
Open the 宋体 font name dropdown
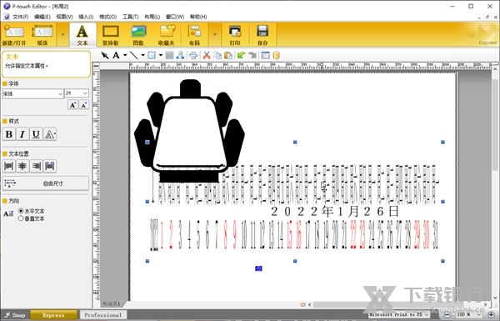(x=60, y=94)
